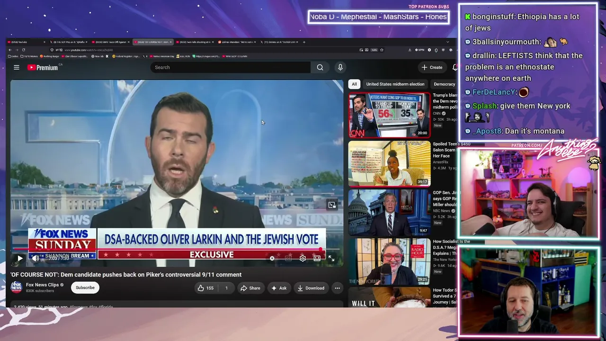The width and height of the screenshot is (606, 341).
Task: Open a new browser tab
Action: (x=304, y=42)
